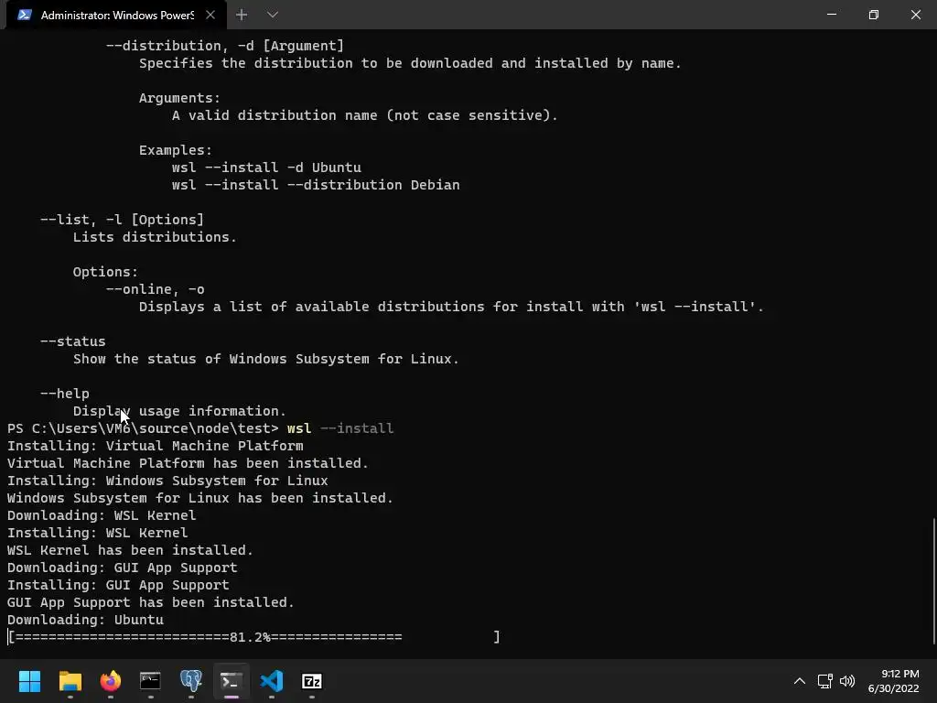937x703 pixels.
Task: Click 'GUI App Support has been installed.' line
Action: pos(151,602)
